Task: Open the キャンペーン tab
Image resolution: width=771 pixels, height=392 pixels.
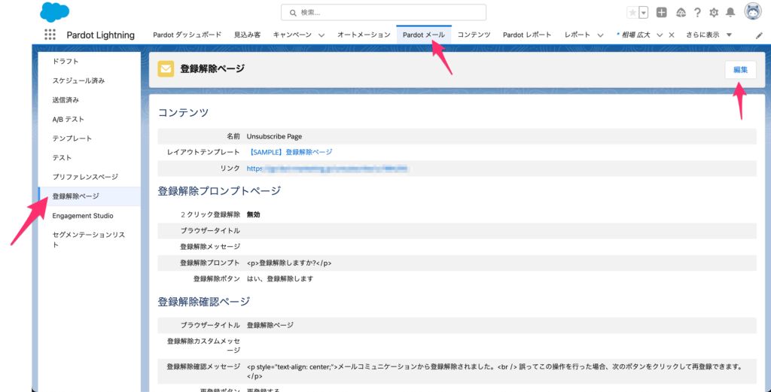Action: point(292,35)
